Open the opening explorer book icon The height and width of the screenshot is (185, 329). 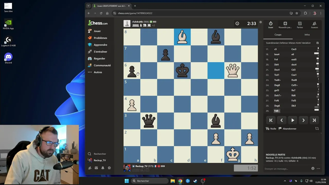point(317,43)
